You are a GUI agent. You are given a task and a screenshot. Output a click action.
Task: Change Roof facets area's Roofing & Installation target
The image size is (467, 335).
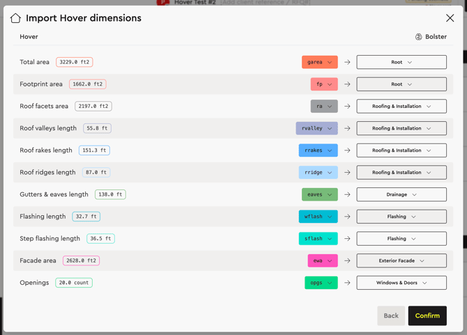[401, 107]
